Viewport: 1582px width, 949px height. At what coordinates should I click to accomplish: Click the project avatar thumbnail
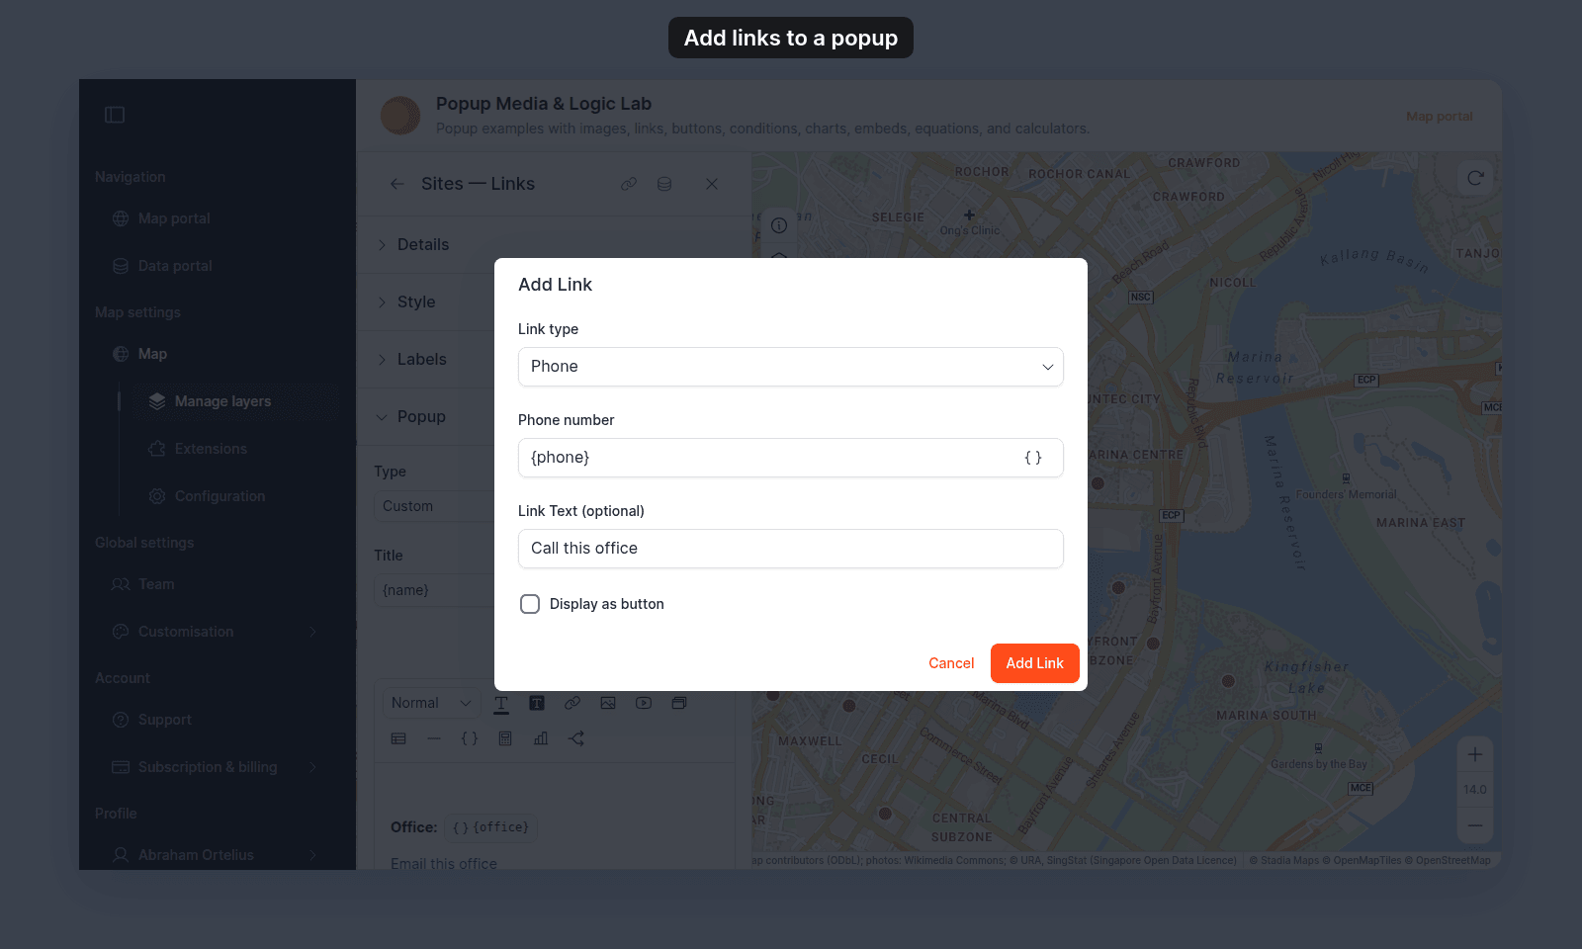pyautogui.click(x=400, y=116)
